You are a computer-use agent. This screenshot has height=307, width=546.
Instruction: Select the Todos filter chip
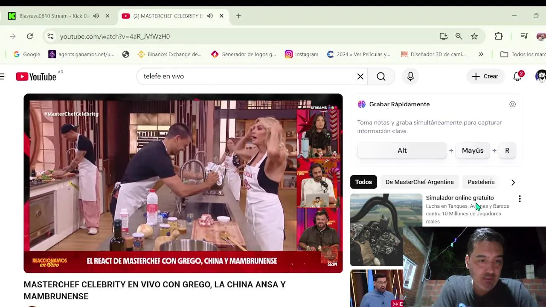tap(363, 182)
